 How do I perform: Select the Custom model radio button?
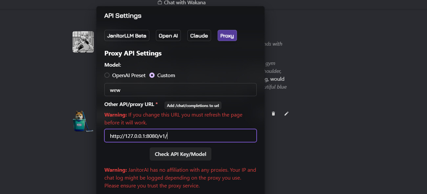pos(152,75)
